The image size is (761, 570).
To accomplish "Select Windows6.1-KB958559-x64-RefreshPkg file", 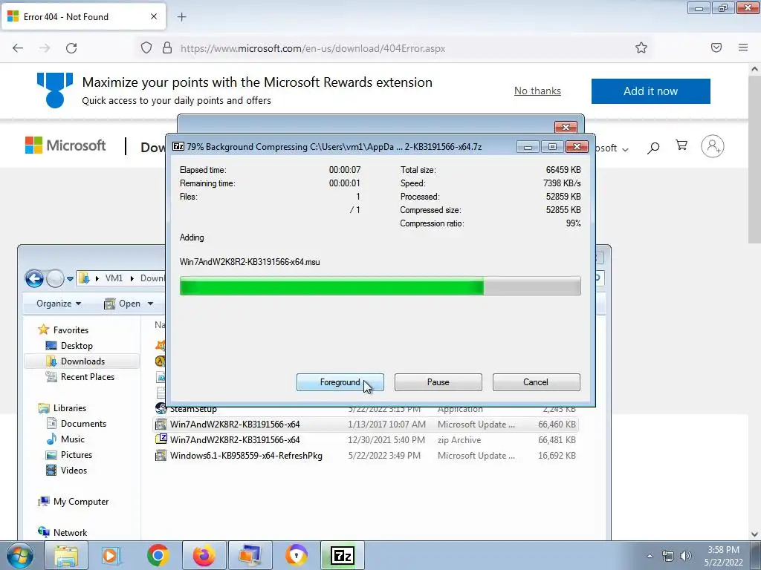I will click(x=366, y=456).
